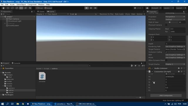Select the Hand tool in toolbar
Screen dimensions: 188x106
pyautogui.click(x=4, y=8)
